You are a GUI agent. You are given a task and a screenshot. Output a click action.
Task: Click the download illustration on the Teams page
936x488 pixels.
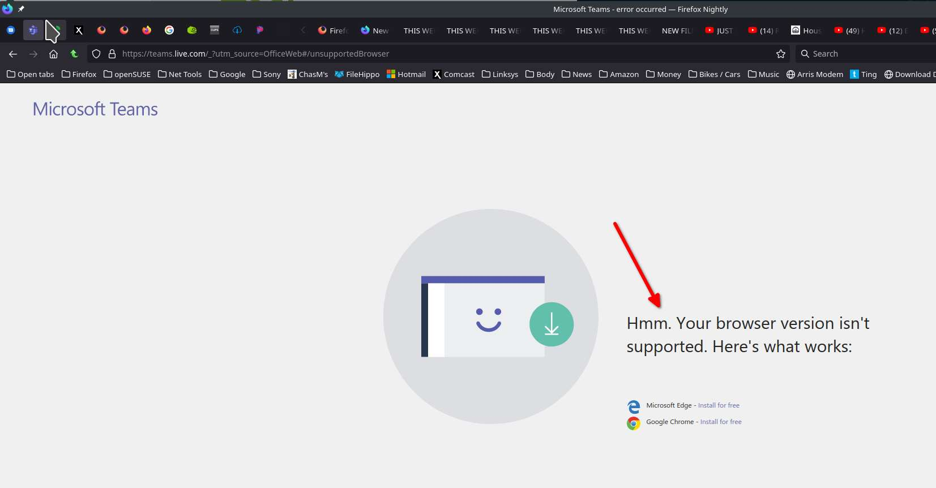coord(491,316)
